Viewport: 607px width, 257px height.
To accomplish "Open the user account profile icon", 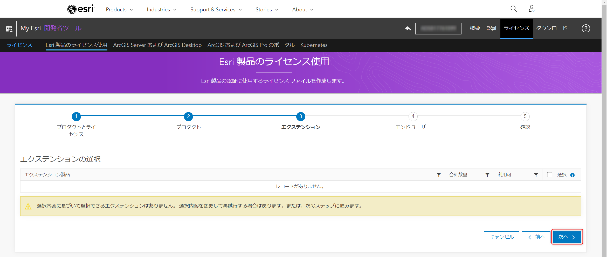I will [x=532, y=9].
